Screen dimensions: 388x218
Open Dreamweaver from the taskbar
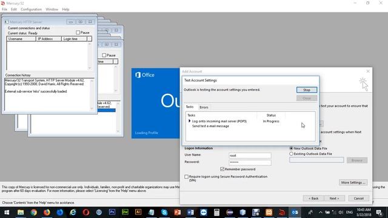(125, 213)
